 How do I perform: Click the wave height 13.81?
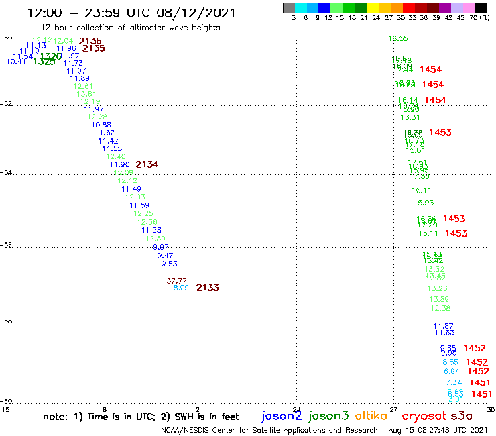86,94
